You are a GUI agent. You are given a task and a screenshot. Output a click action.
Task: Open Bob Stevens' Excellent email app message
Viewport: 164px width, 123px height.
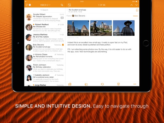coord(45,48)
